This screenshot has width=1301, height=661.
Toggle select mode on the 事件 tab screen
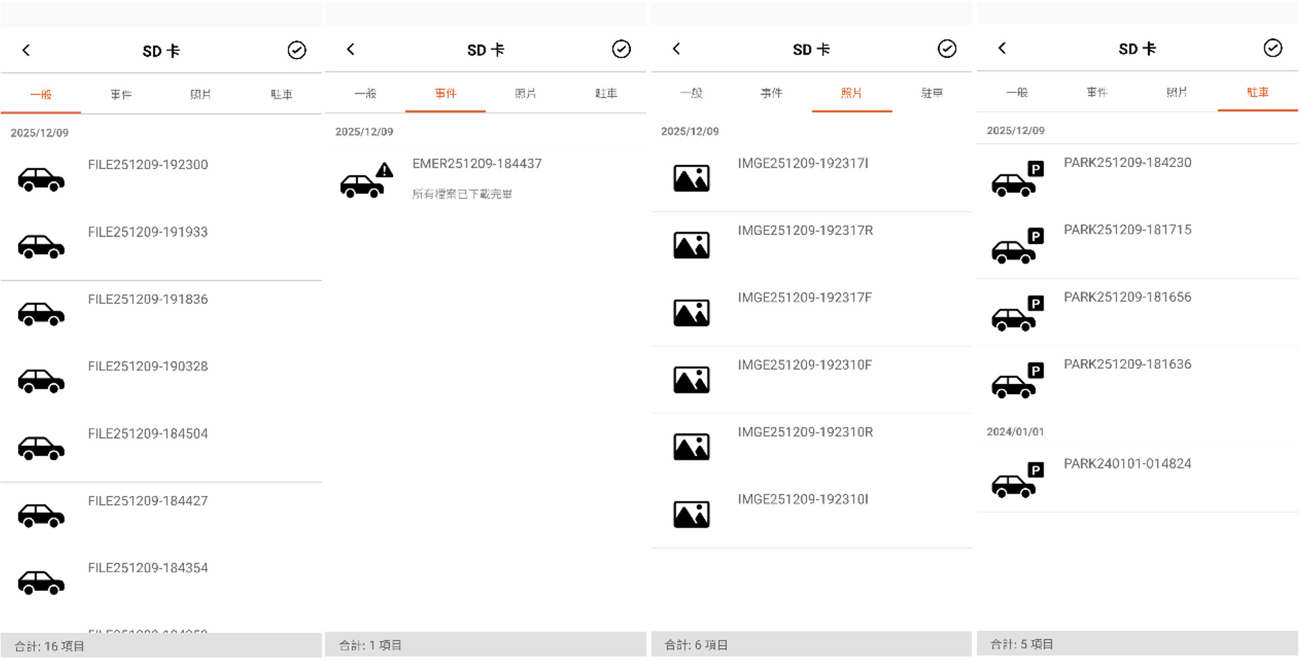click(x=621, y=49)
